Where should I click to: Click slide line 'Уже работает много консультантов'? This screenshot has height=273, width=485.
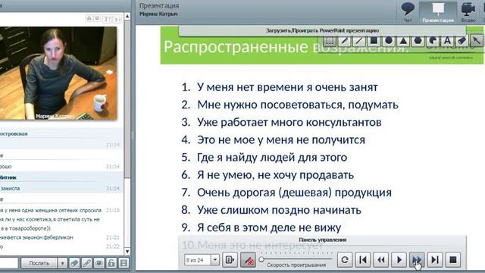point(289,122)
